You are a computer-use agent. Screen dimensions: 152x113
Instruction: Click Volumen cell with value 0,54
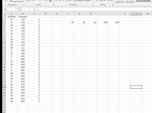point(23,65)
